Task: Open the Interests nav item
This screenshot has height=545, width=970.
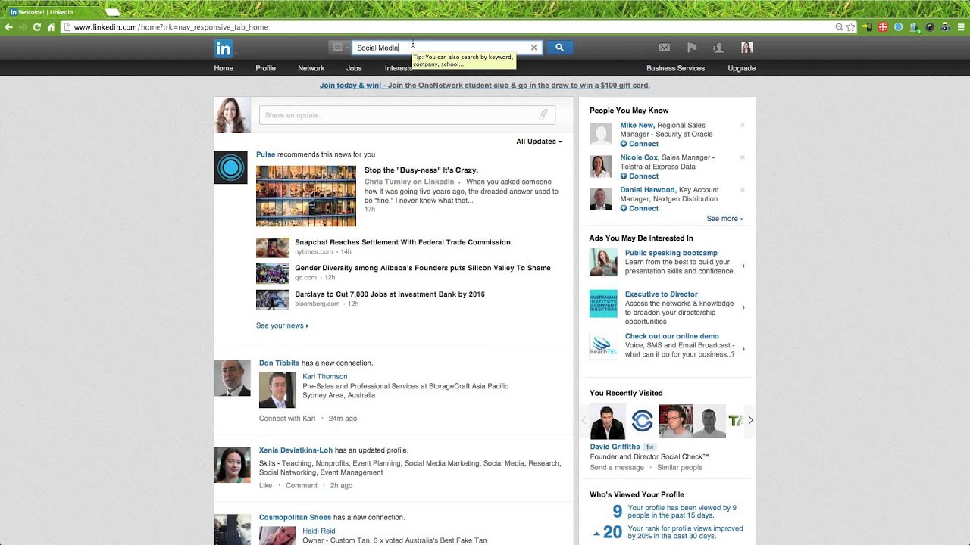Action: tap(399, 68)
